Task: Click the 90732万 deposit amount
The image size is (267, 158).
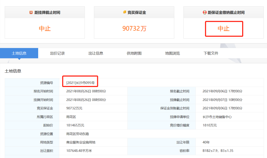Action: pyautogui.click(x=134, y=29)
